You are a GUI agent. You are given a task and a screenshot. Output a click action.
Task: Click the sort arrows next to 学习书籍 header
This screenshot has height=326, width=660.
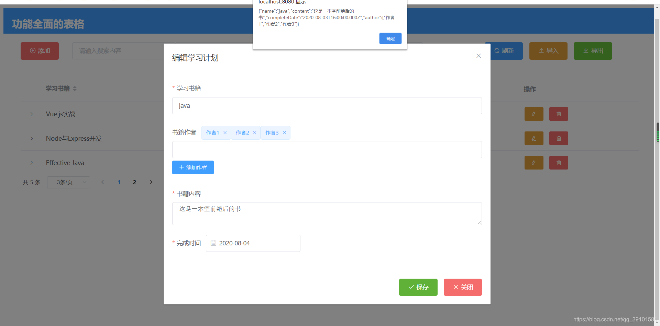74,89
